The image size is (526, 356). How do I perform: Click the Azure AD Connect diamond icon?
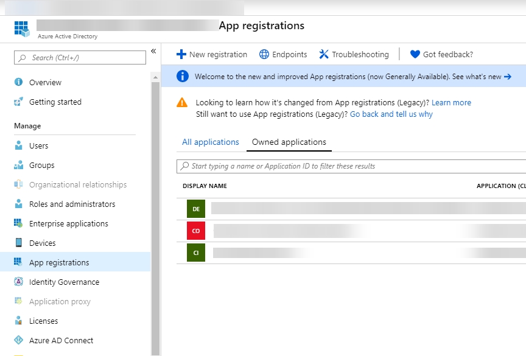pos(18,340)
